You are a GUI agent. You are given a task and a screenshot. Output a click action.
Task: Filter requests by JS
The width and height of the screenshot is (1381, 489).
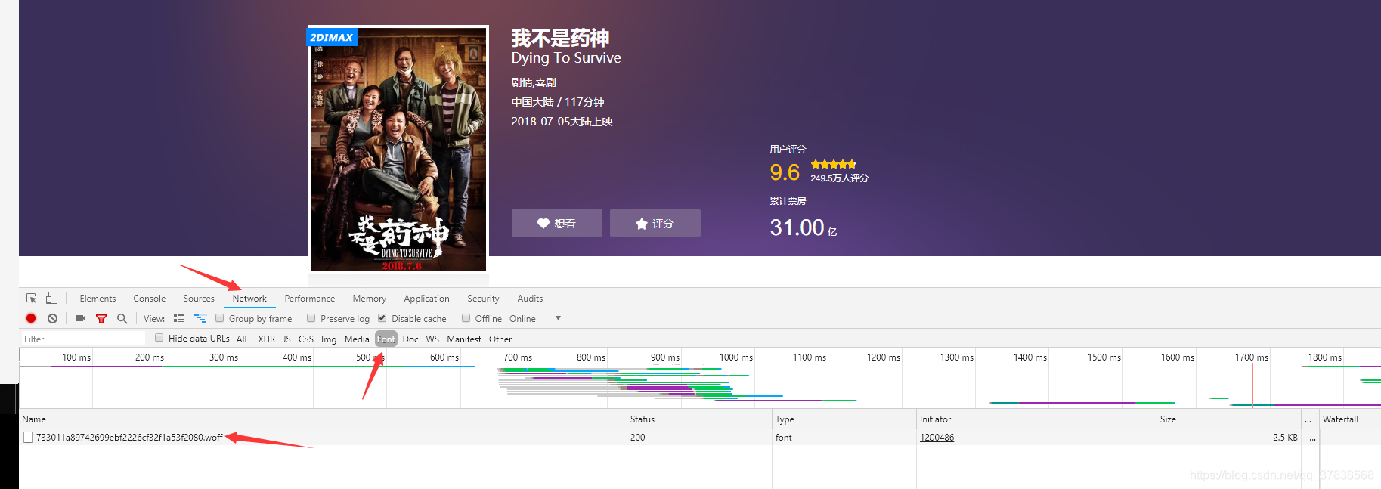[286, 339]
